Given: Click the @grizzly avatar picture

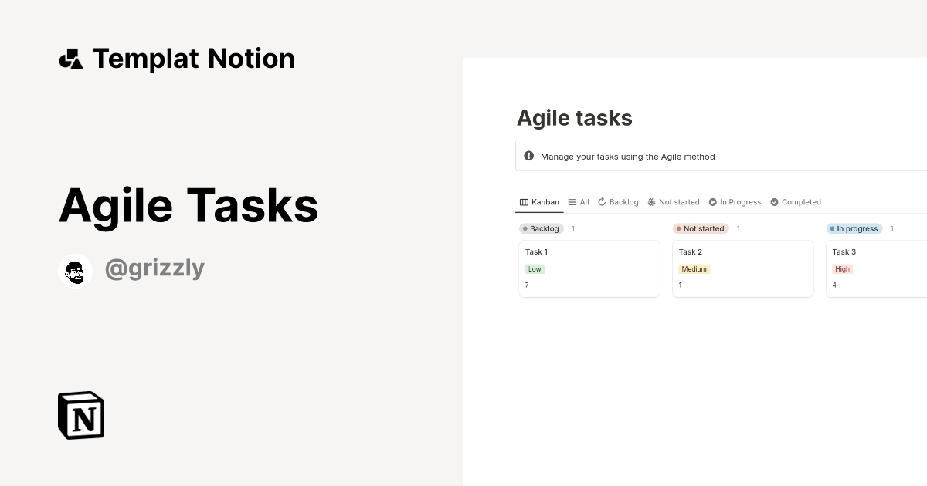Looking at the screenshot, I should (75, 270).
